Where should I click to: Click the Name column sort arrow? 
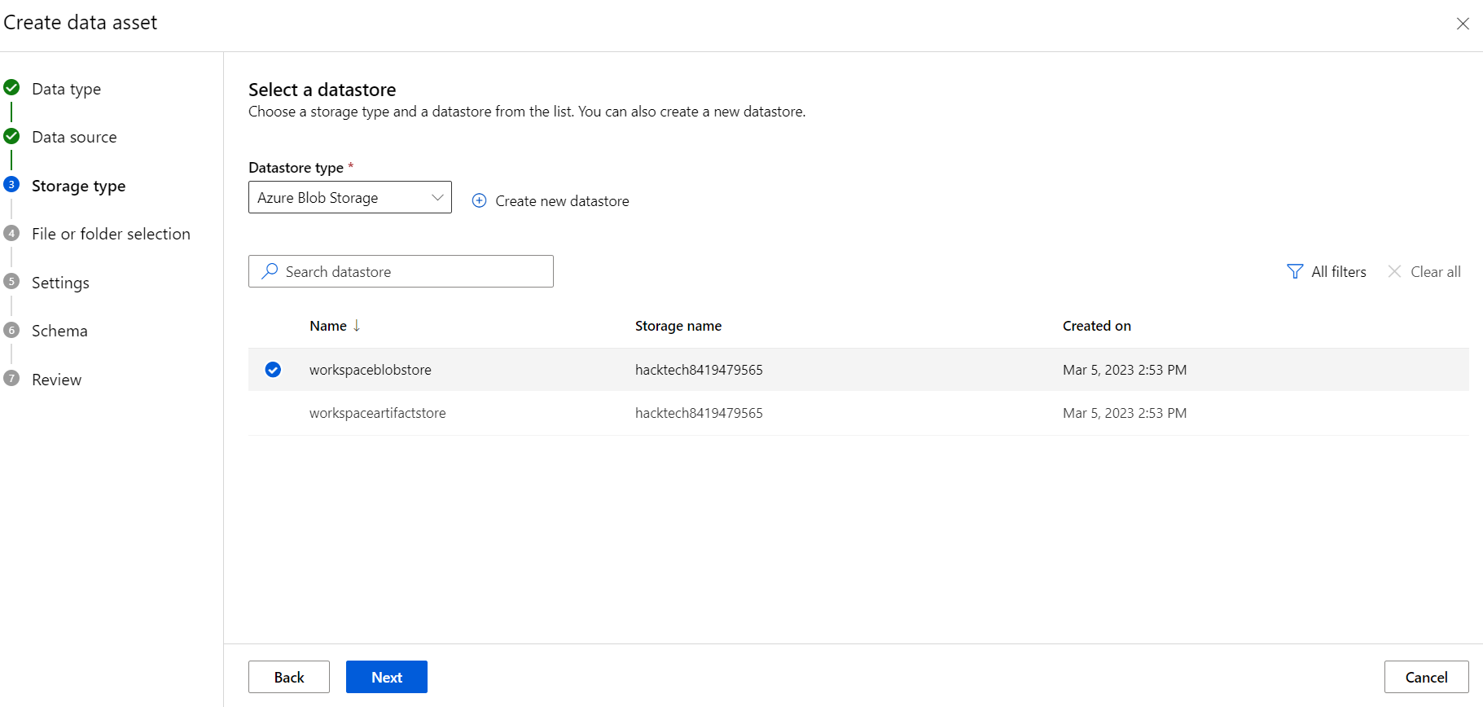pos(357,326)
